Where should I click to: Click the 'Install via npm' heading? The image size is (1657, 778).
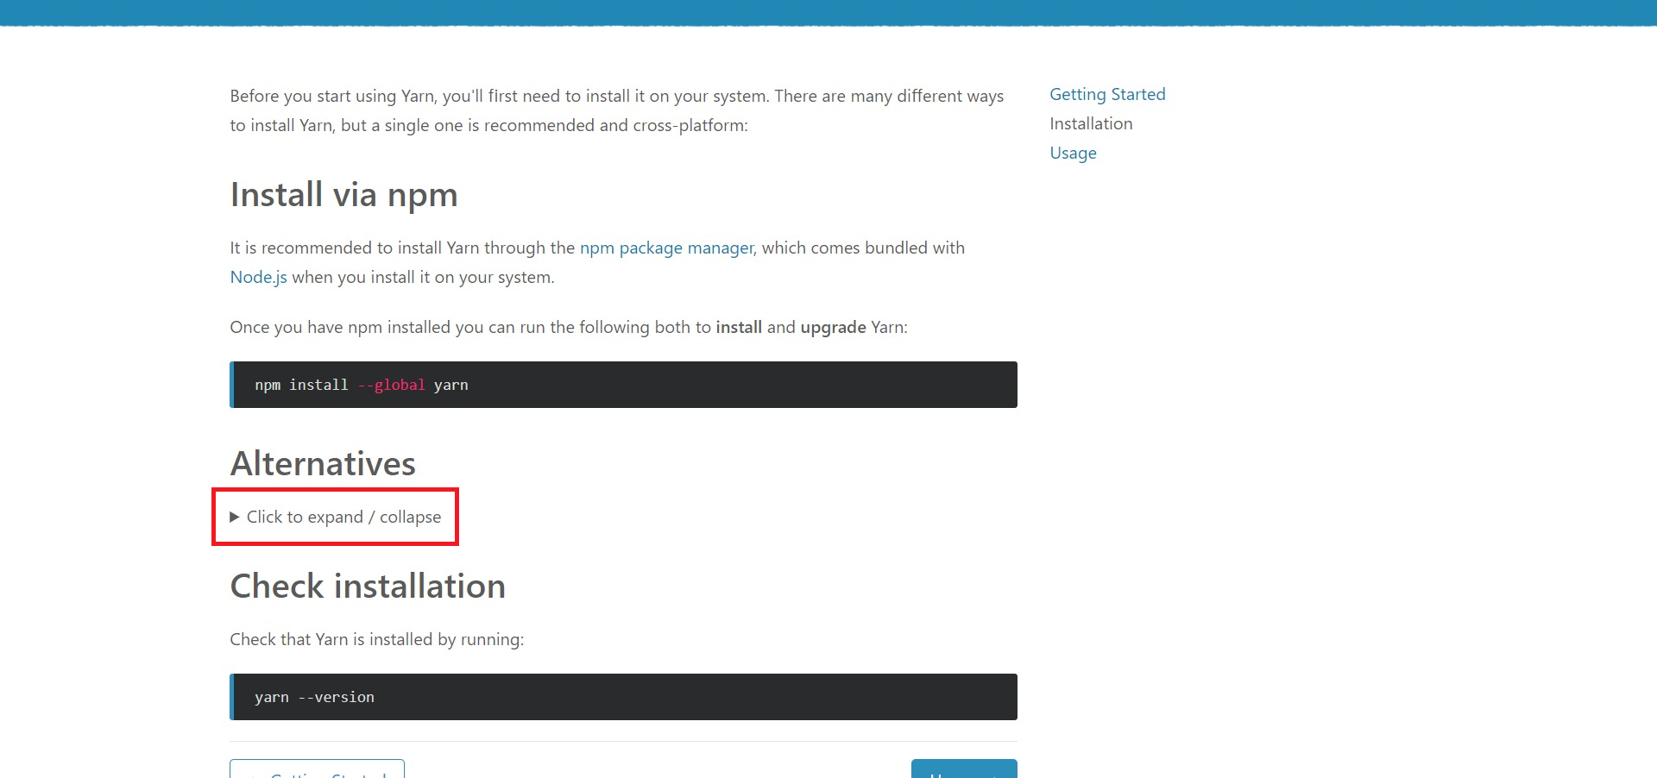343,195
